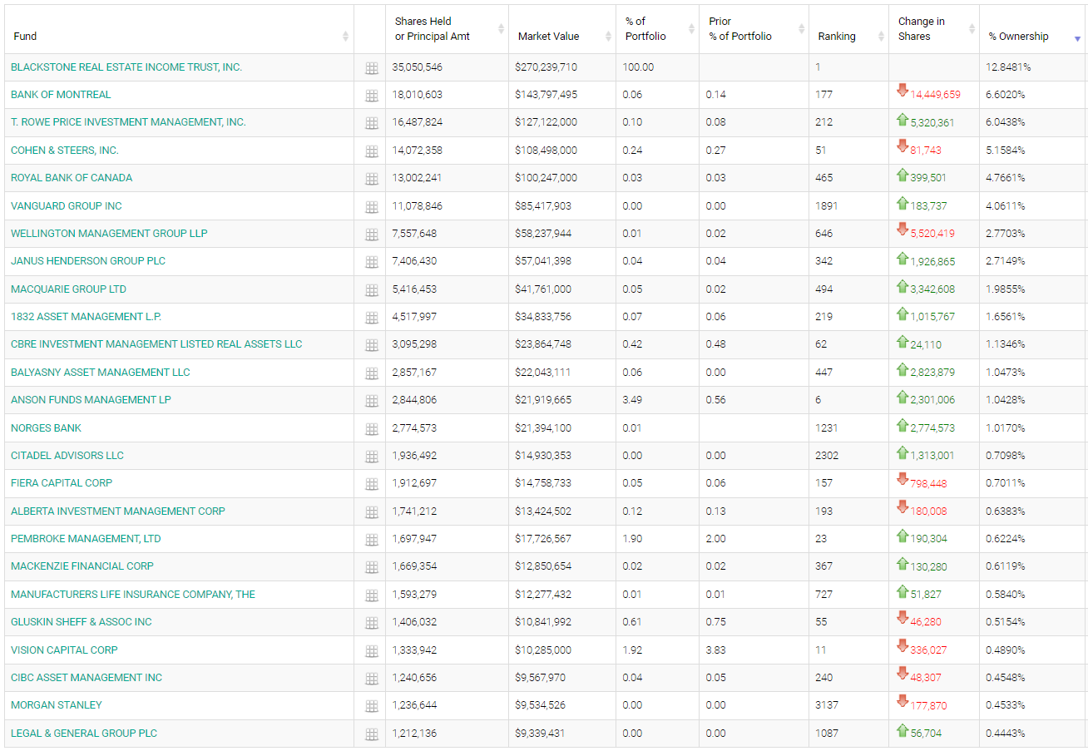Open Macquarie Group Ltd link
This screenshot has width=1088, height=751.
coord(68,289)
